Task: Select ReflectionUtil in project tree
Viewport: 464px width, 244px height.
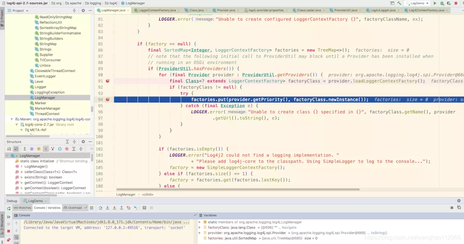Action: pos(50,22)
